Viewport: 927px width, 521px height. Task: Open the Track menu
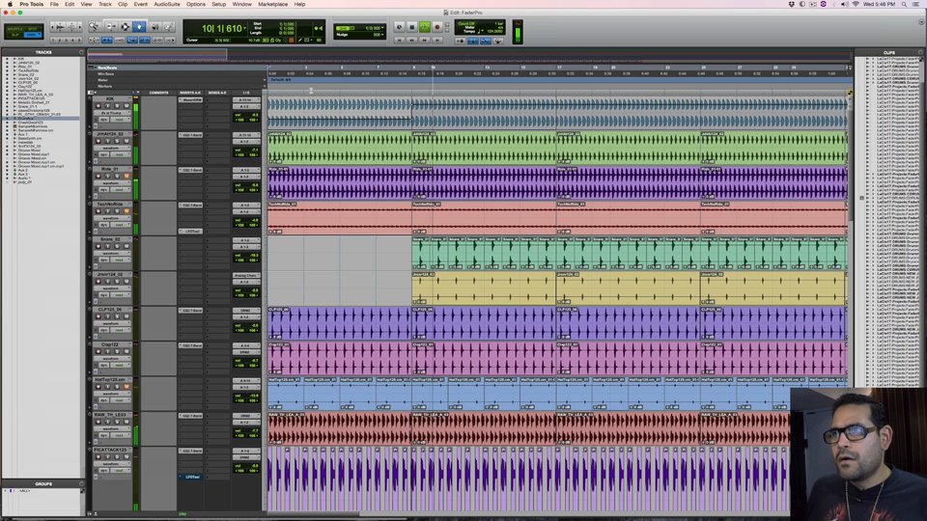coord(104,4)
